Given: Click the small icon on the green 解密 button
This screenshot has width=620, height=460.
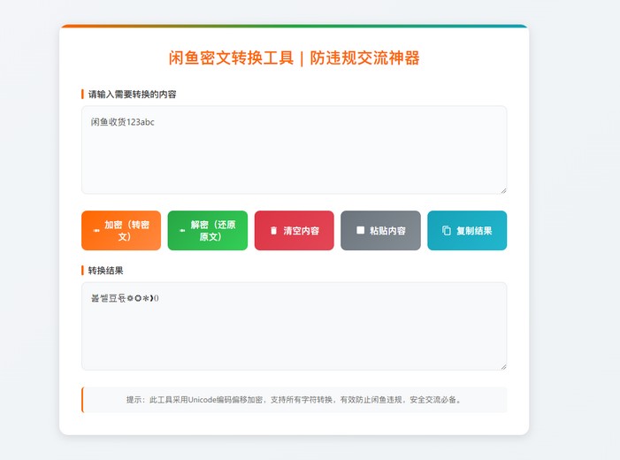Looking at the screenshot, I should [182, 231].
